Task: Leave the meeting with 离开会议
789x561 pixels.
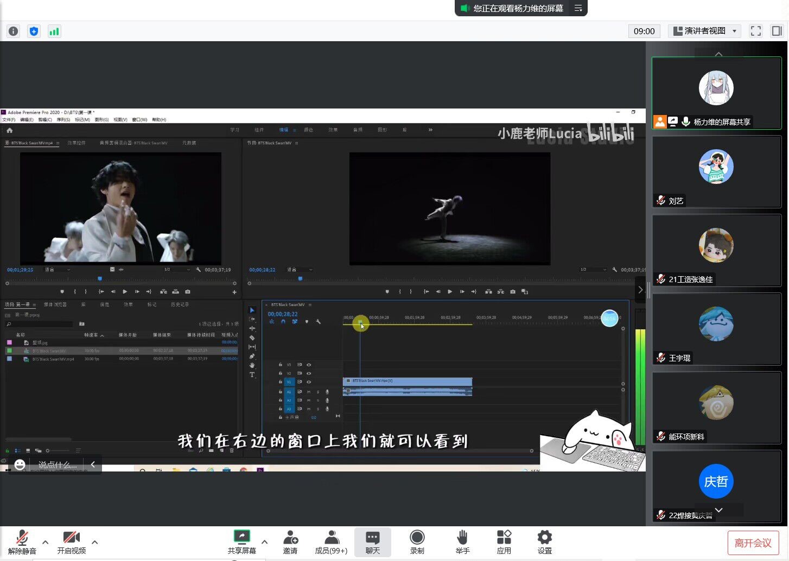Action: pos(753,543)
